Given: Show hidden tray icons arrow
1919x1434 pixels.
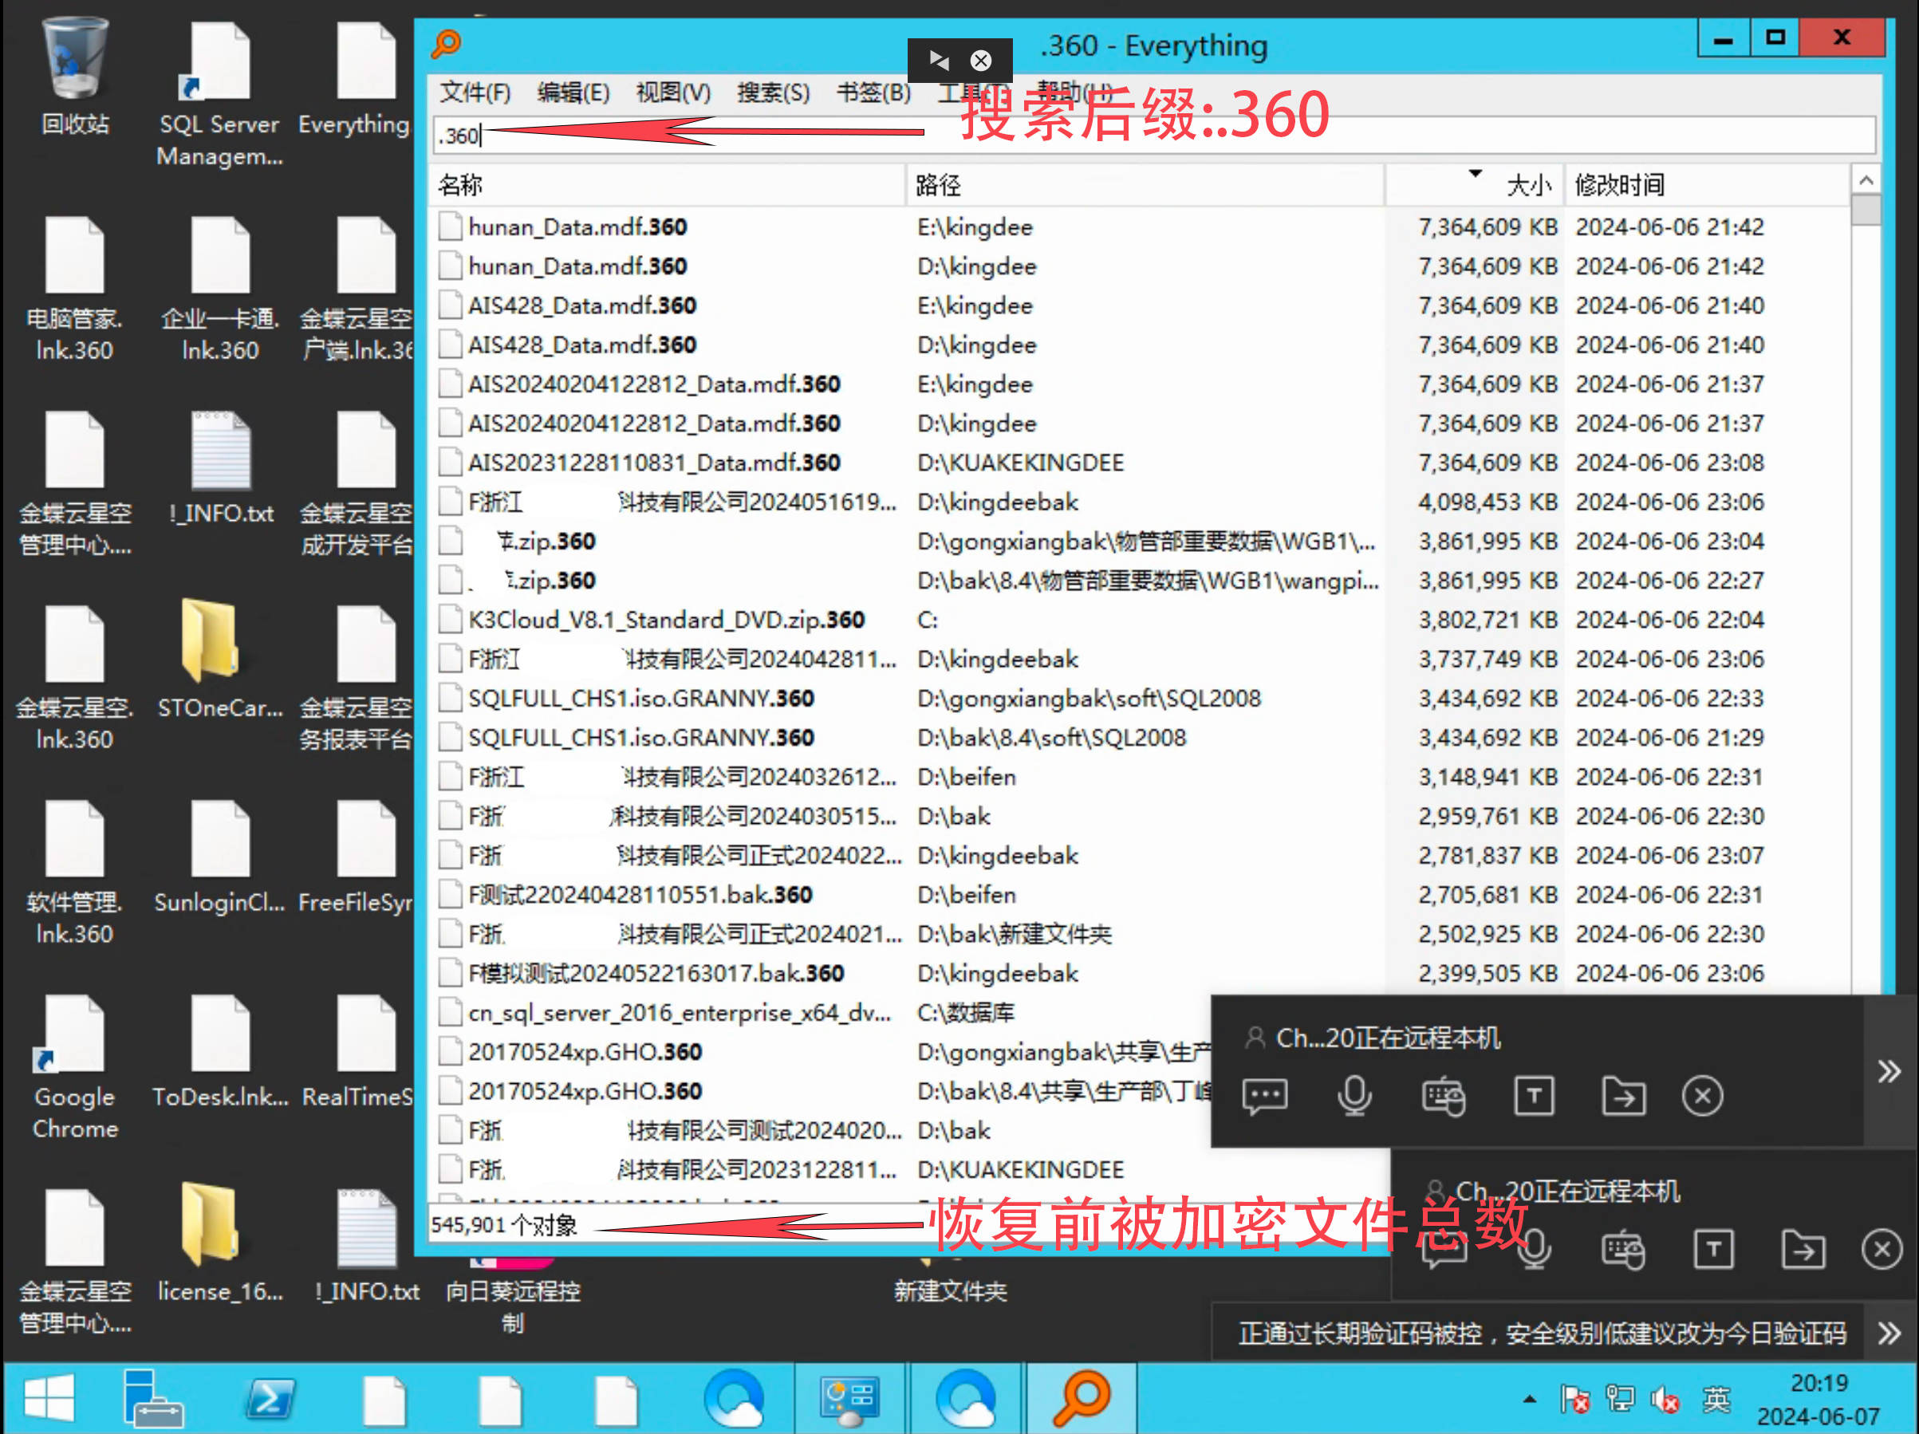Looking at the screenshot, I should (1530, 1399).
